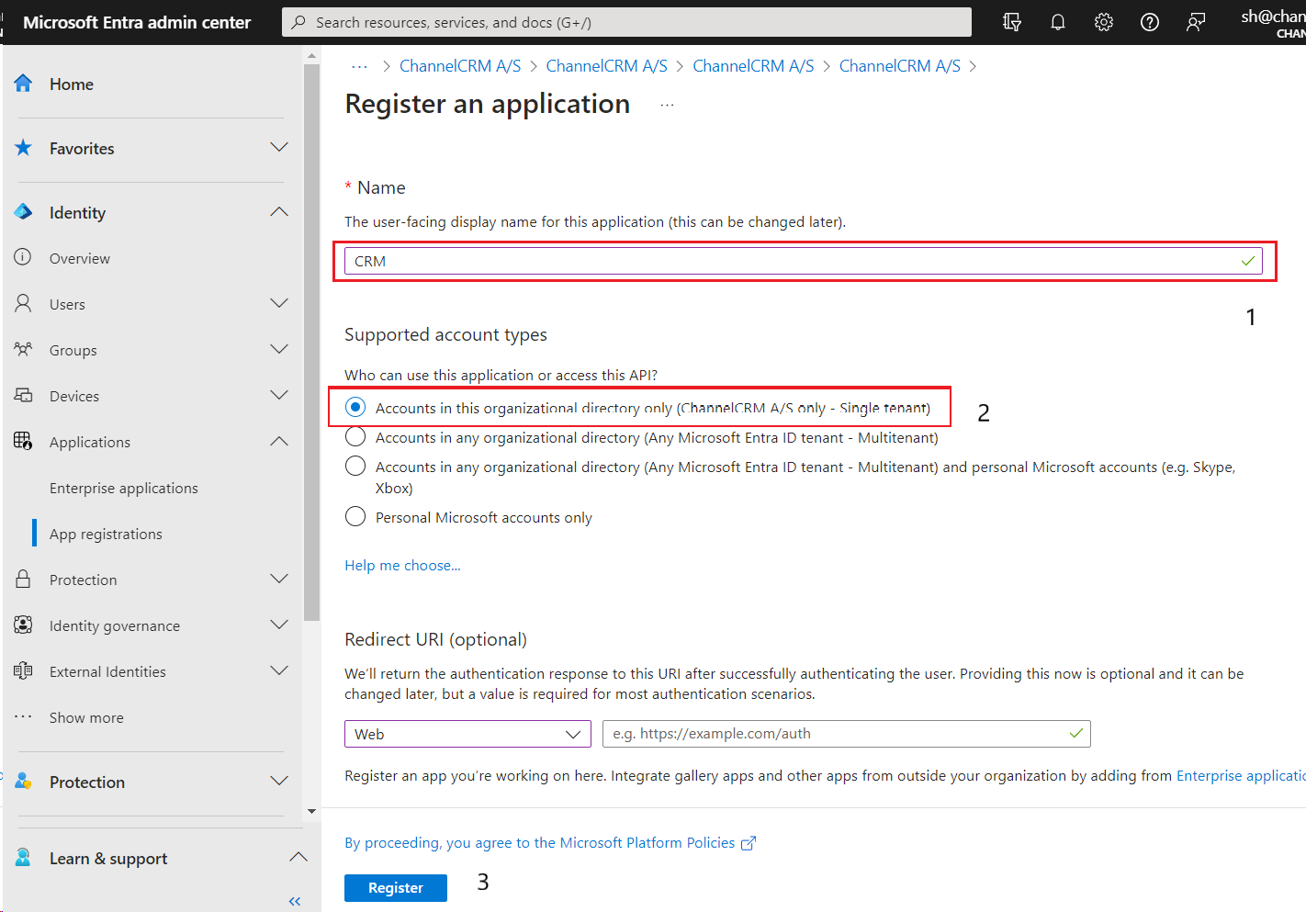Click the Redirect URI input field
Viewport: 1306px width, 912px height.
click(x=846, y=734)
